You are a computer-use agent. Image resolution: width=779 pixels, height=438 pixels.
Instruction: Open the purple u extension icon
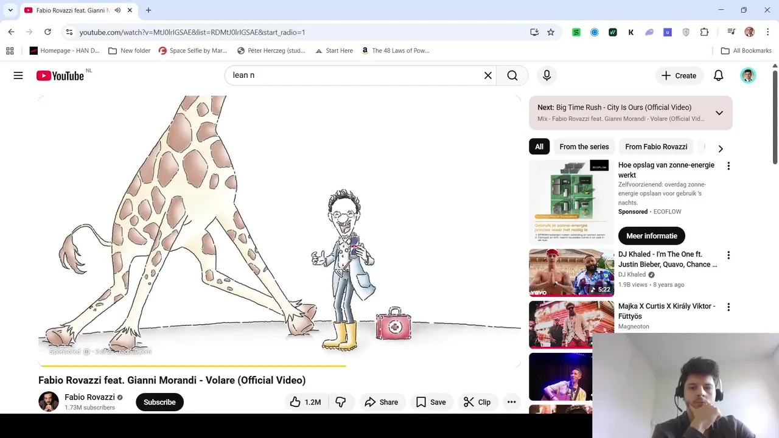(668, 32)
